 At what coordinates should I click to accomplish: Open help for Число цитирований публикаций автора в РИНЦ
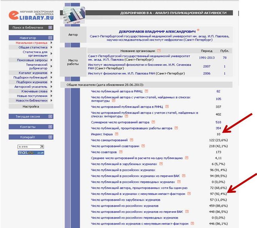167,107
